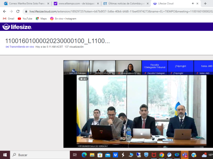The height and width of the screenshot is (159, 213).
Task: Select j74pmgbt participant tile
Action: click(x=181, y=67)
